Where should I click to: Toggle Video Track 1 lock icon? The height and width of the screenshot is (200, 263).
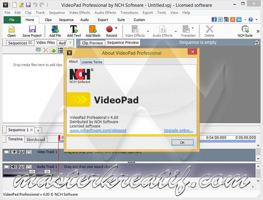pyautogui.click(x=28, y=152)
